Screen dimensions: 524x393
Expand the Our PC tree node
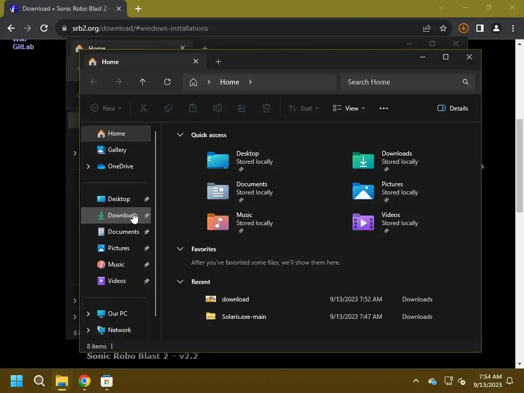(x=88, y=314)
